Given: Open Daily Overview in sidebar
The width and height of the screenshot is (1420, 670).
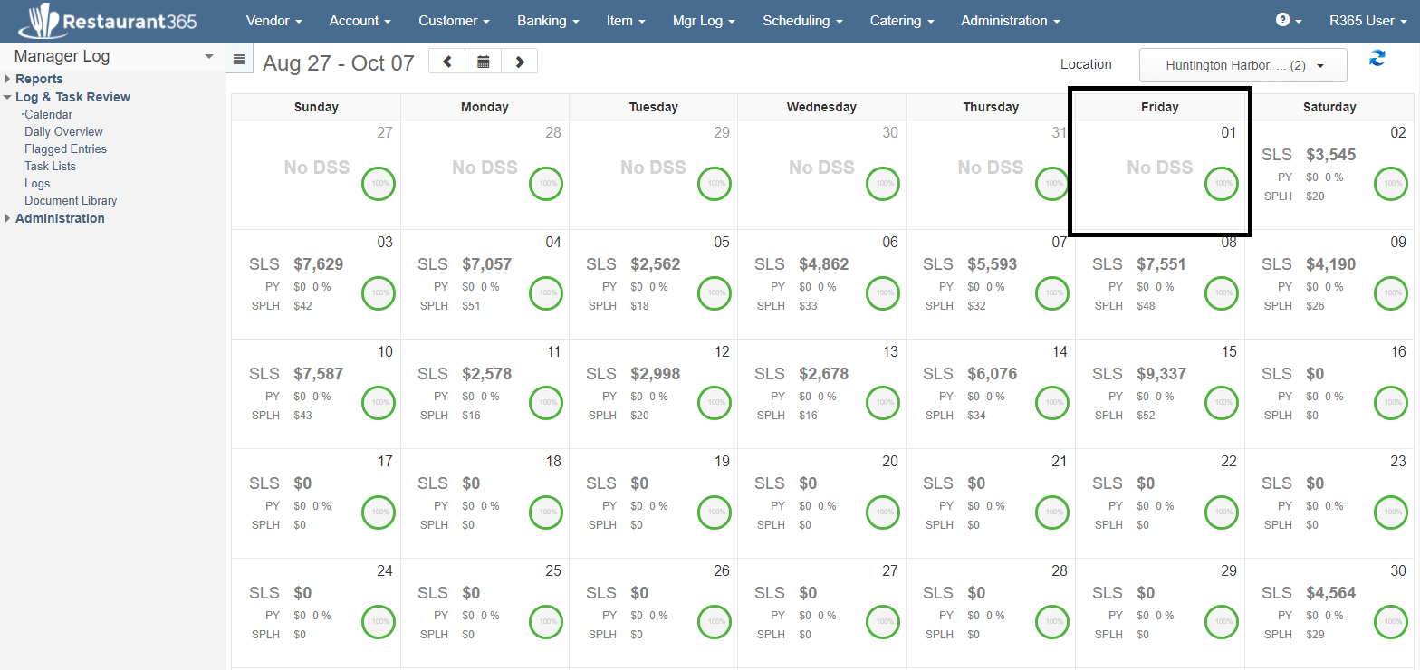Looking at the screenshot, I should pos(63,132).
